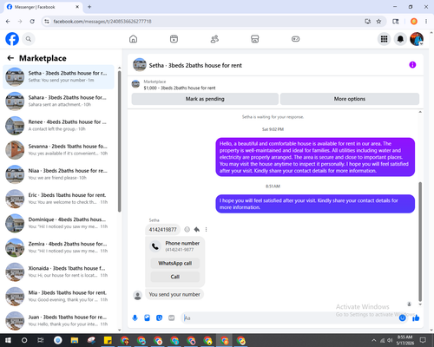Screen dimensions: 434x347
Task: Open the More options button
Action: tap(350, 99)
